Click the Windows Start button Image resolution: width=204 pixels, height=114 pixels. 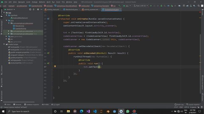(3, 111)
